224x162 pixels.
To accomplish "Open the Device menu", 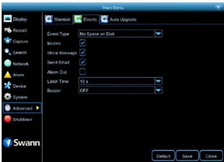I will [15, 86].
